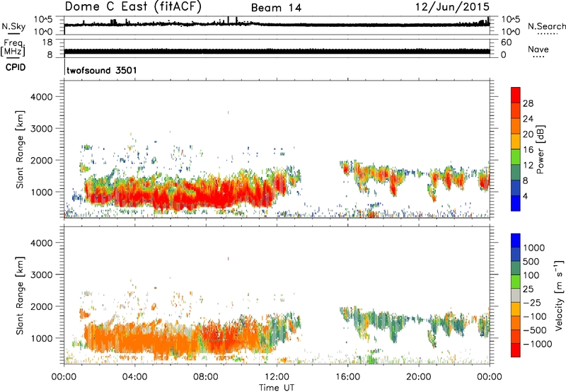Click the date "12/Jun/2015"

tap(452, 7)
